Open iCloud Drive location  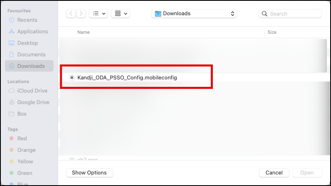(32, 91)
